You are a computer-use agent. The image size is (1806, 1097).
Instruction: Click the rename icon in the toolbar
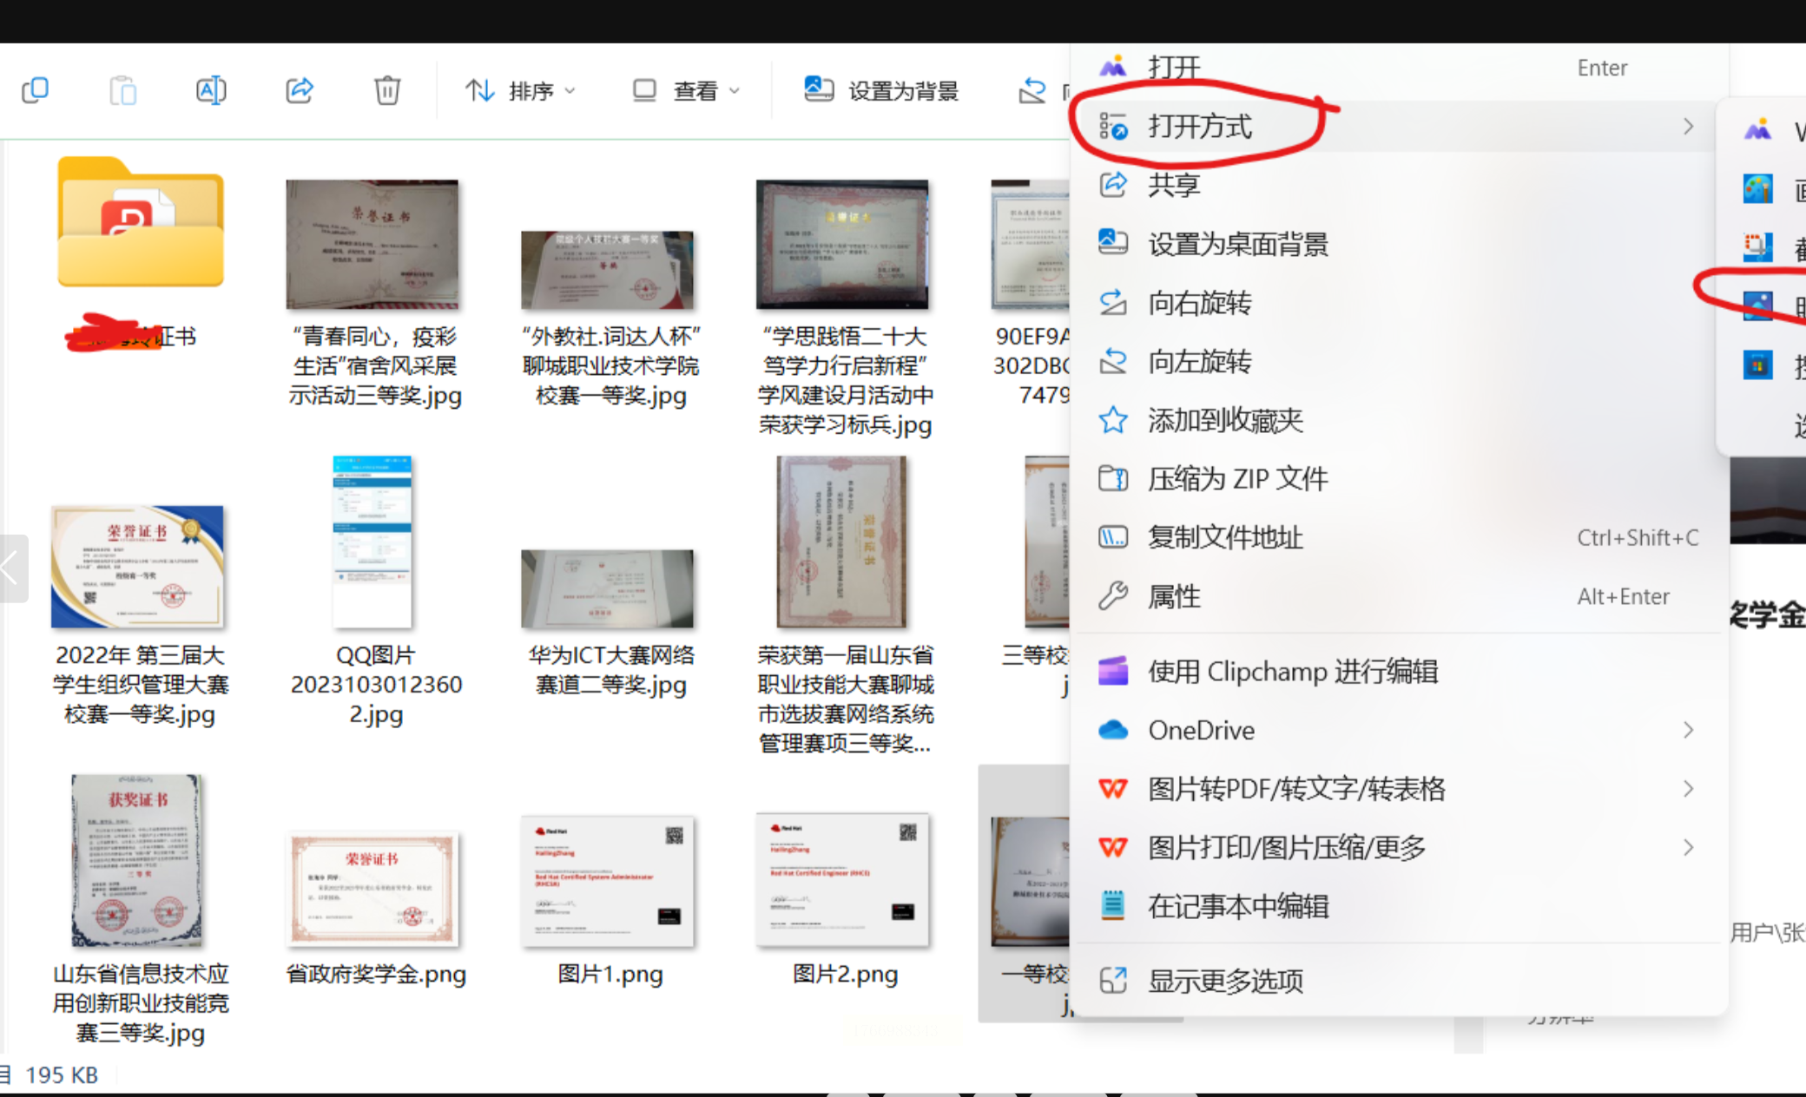211,90
